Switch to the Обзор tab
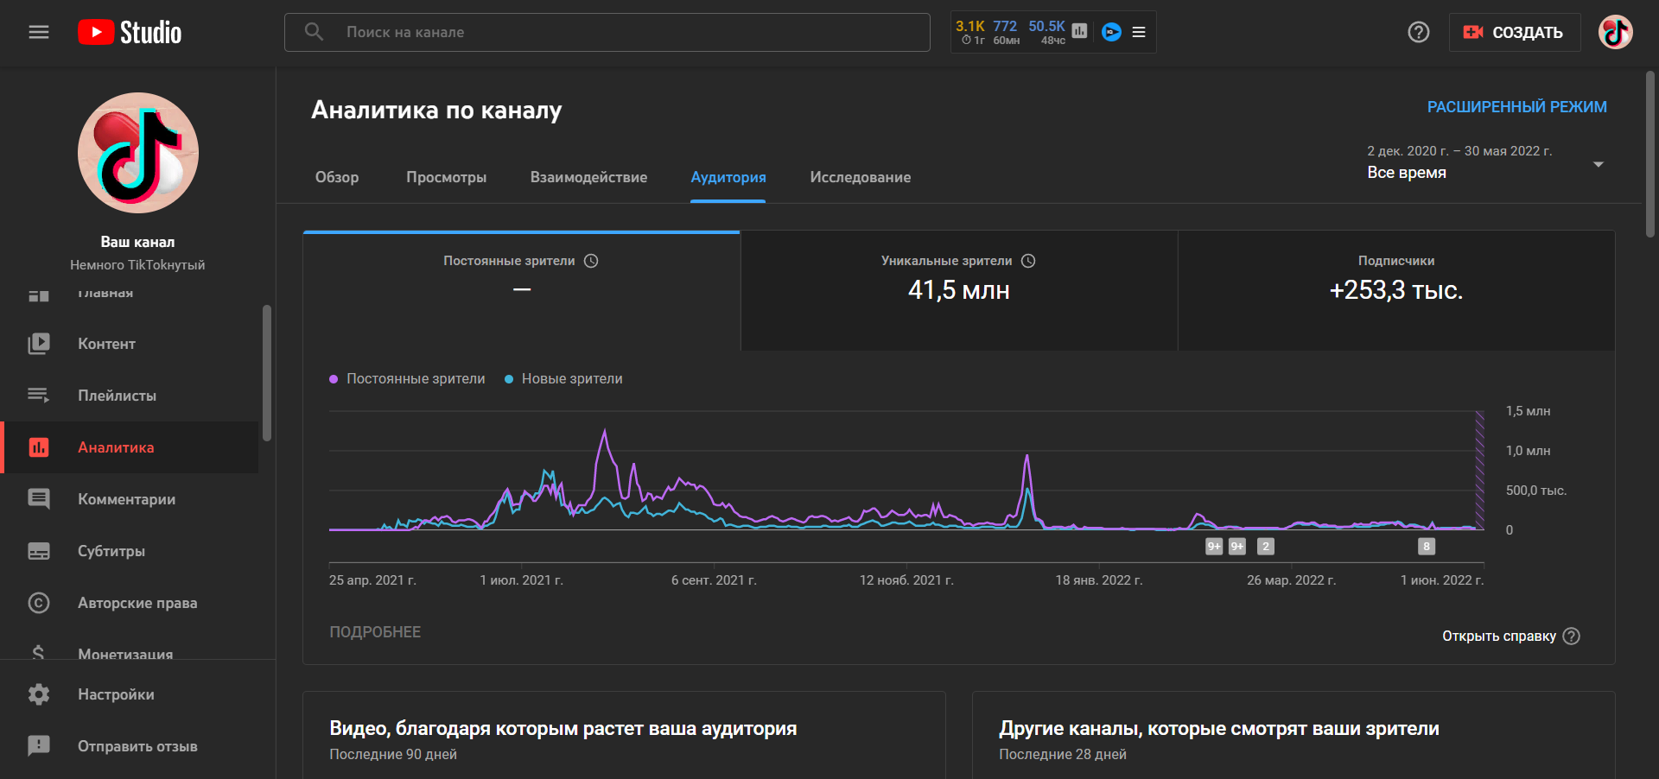This screenshot has width=1659, height=779. (337, 177)
